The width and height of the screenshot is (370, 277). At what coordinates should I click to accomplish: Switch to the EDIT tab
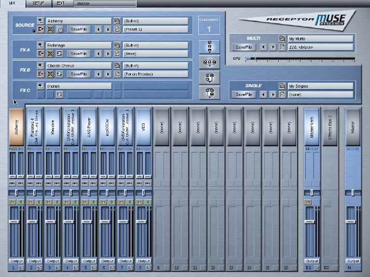click(61, 3)
